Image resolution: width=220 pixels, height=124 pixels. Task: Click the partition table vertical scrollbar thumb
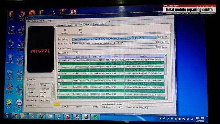166,66
